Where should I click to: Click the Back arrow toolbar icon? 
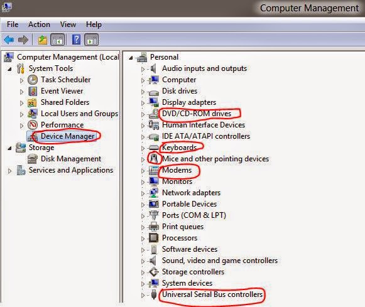click(9, 40)
